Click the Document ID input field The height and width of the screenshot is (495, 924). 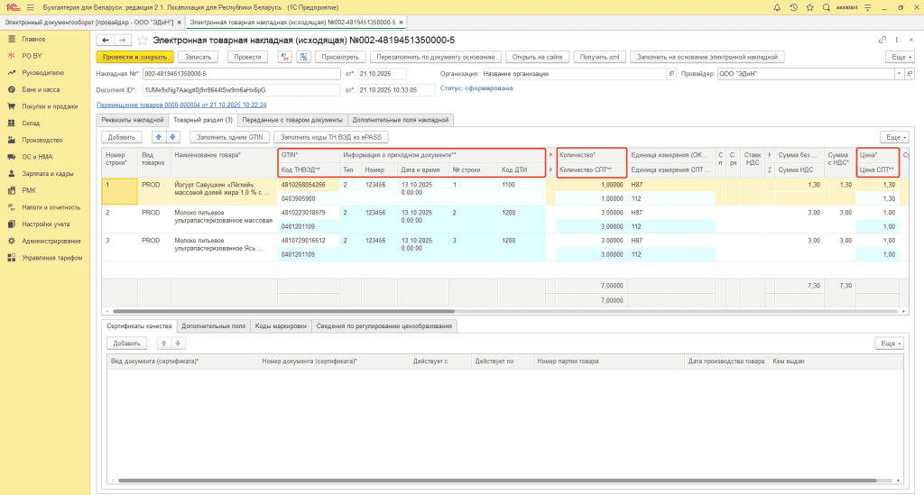241,90
